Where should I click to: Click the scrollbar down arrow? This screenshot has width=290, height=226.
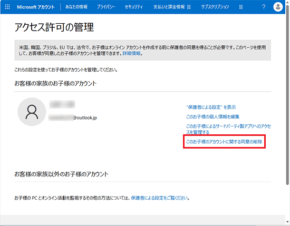[x=287, y=222]
